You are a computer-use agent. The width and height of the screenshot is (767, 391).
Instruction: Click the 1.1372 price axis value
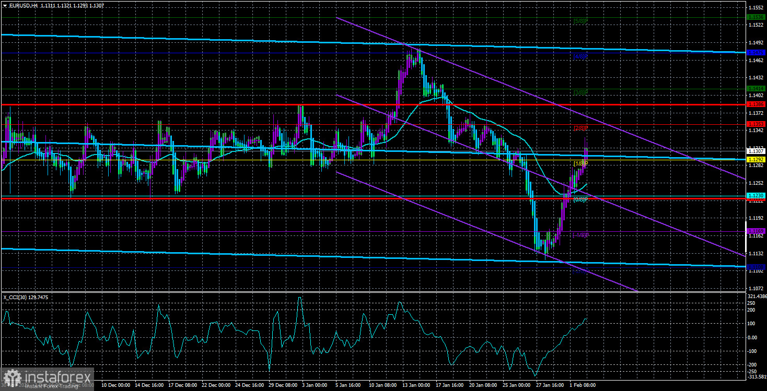click(x=756, y=113)
